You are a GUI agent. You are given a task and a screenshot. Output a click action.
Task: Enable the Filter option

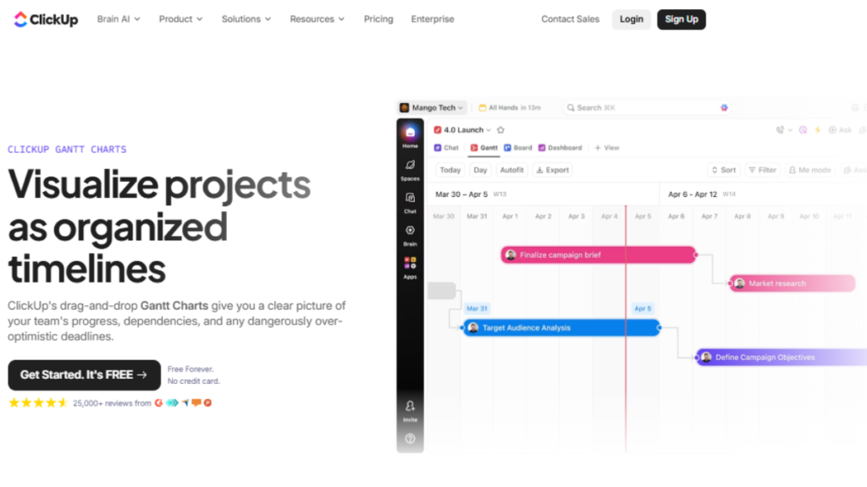(761, 169)
